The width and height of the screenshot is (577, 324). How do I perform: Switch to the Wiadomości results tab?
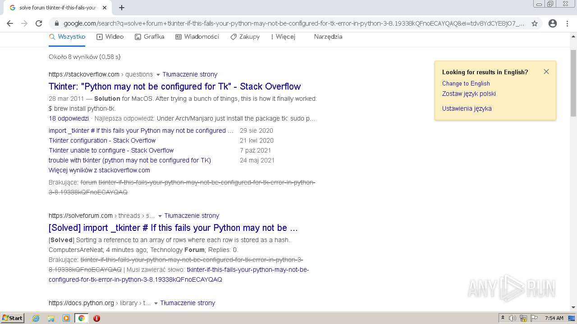pos(197,37)
